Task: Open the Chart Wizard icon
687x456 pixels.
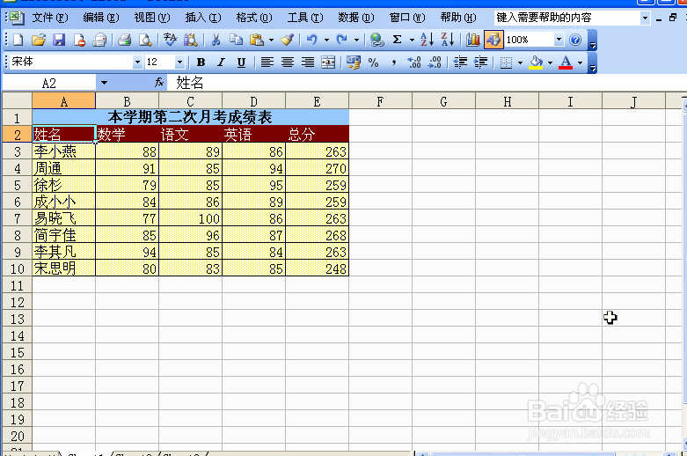Action: click(x=472, y=40)
